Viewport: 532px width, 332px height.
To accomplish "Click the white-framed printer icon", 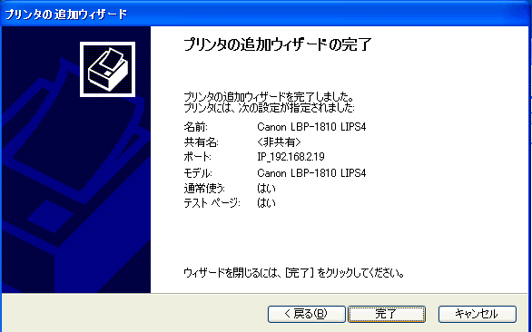I will coord(107,70).
